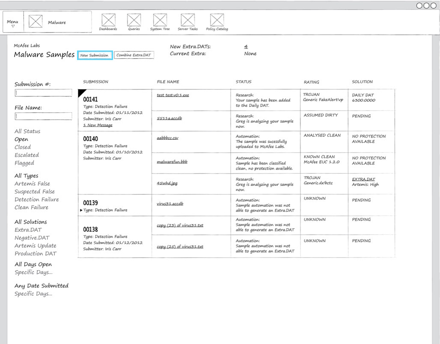Click the Combine Extra.DAT button
The width and height of the screenshot is (440, 344).
click(134, 55)
